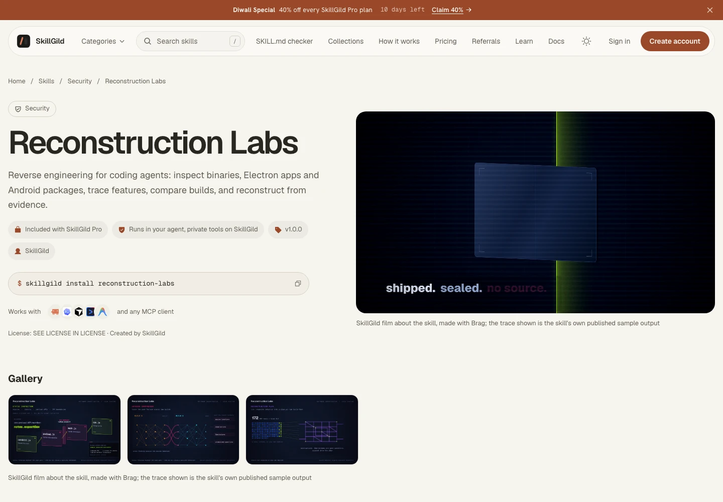
Task: Play the shipped. sealed. promo film
Action: tap(535, 212)
